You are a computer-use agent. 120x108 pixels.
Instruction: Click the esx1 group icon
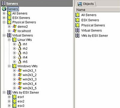click(x=14, y=97)
